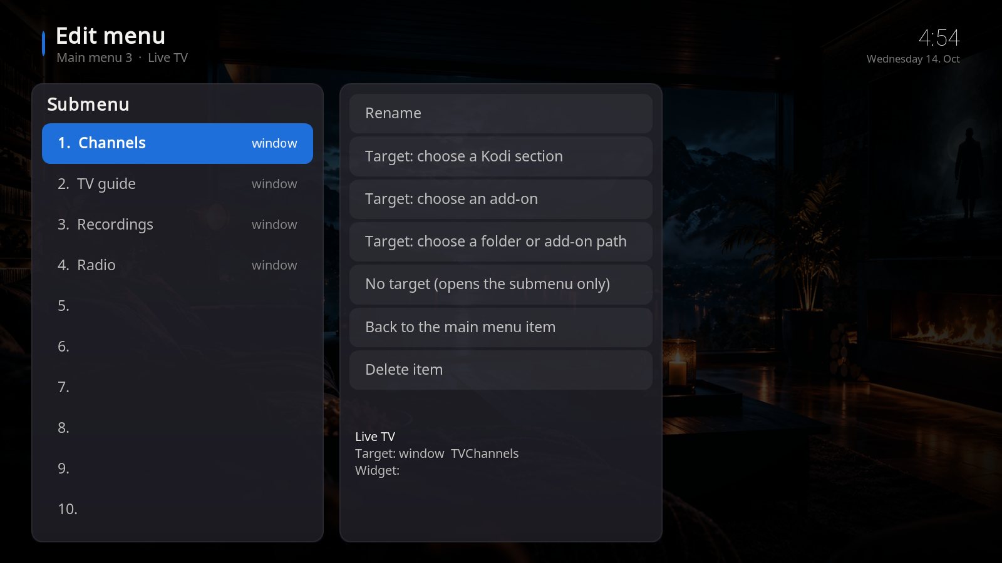Select the TV guide submenu item
This screenshot has height=563, width=1002.
pyautogui.click(x=177, y=184)
